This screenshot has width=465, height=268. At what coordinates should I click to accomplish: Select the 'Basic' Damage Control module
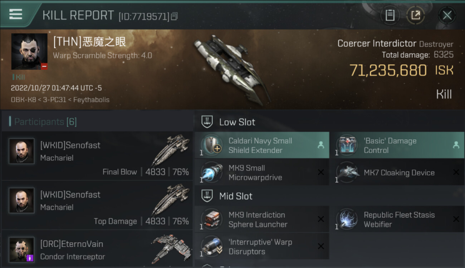click(397, 145)
